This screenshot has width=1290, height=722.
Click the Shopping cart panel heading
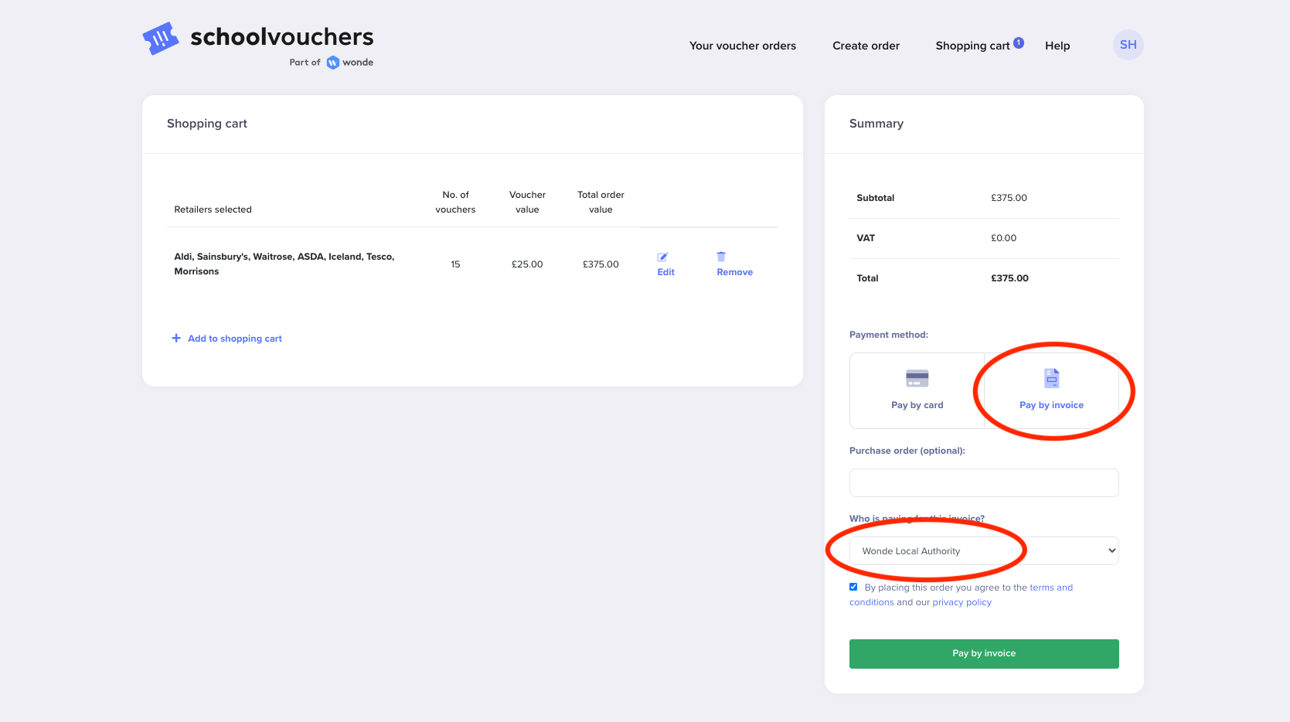(x=207, y=124)
